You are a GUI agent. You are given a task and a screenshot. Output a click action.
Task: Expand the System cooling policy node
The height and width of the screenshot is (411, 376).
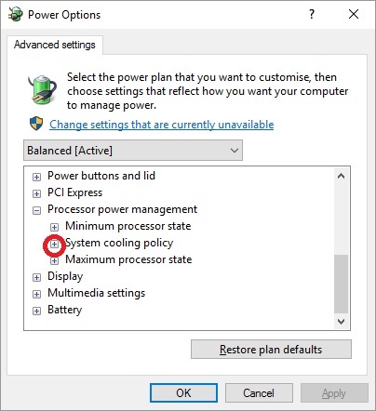(x=54, y=245)
